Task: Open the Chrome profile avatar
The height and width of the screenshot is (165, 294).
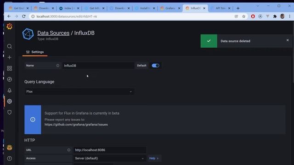Action: click(x=283, y=16)
